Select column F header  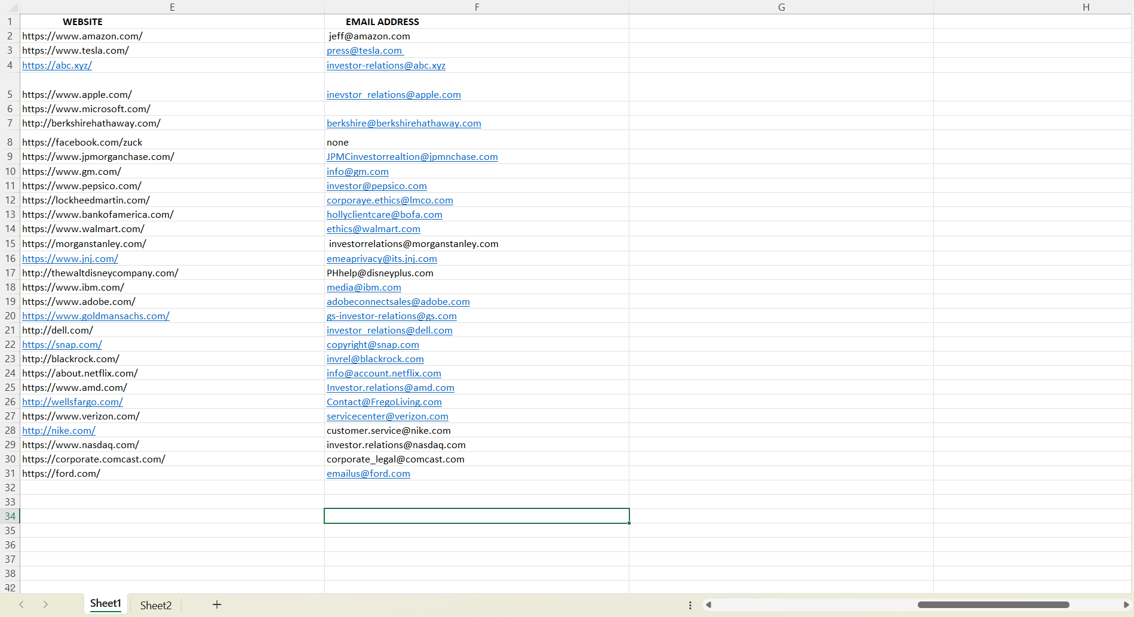click(477, 7)
